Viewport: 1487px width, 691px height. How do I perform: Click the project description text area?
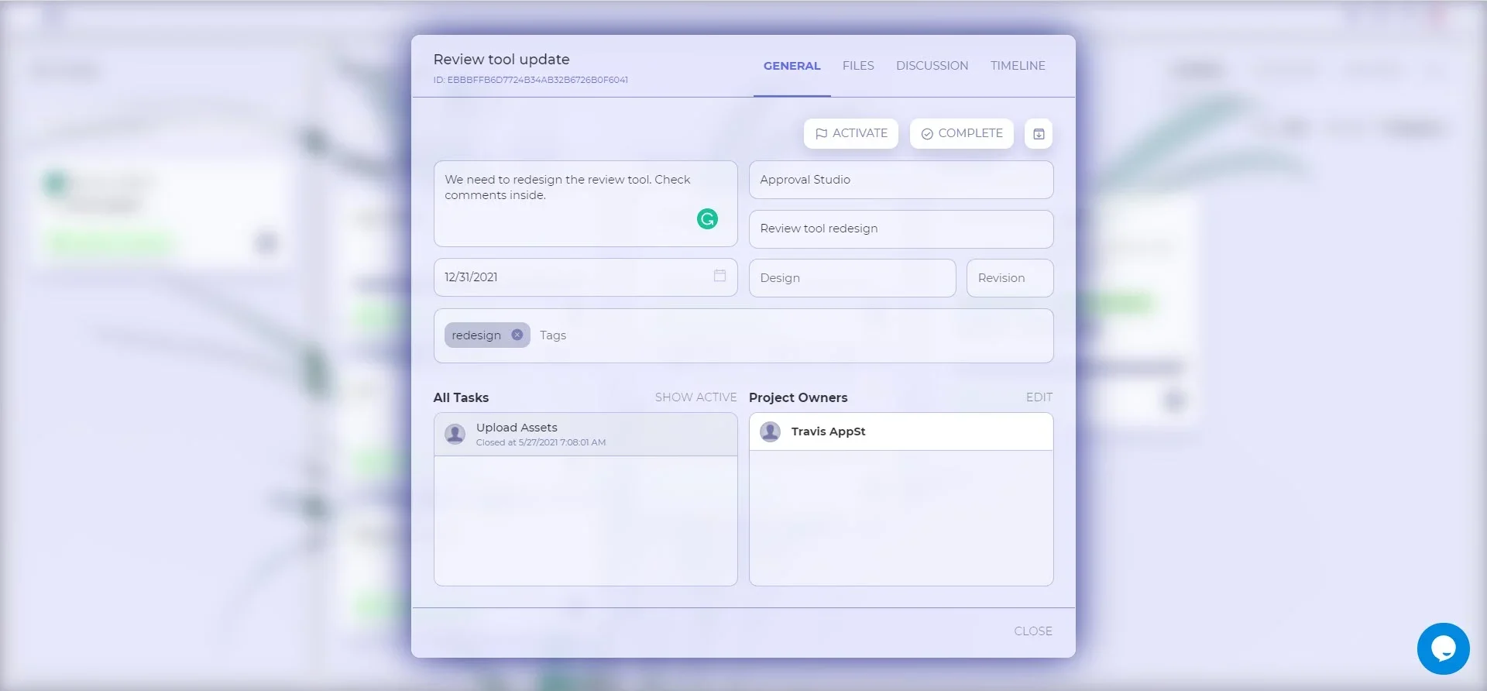tap(586, 204)
